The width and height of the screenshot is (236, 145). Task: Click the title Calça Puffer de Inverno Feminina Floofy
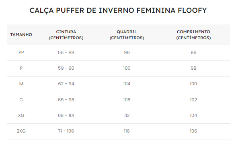tap(118, 10)
